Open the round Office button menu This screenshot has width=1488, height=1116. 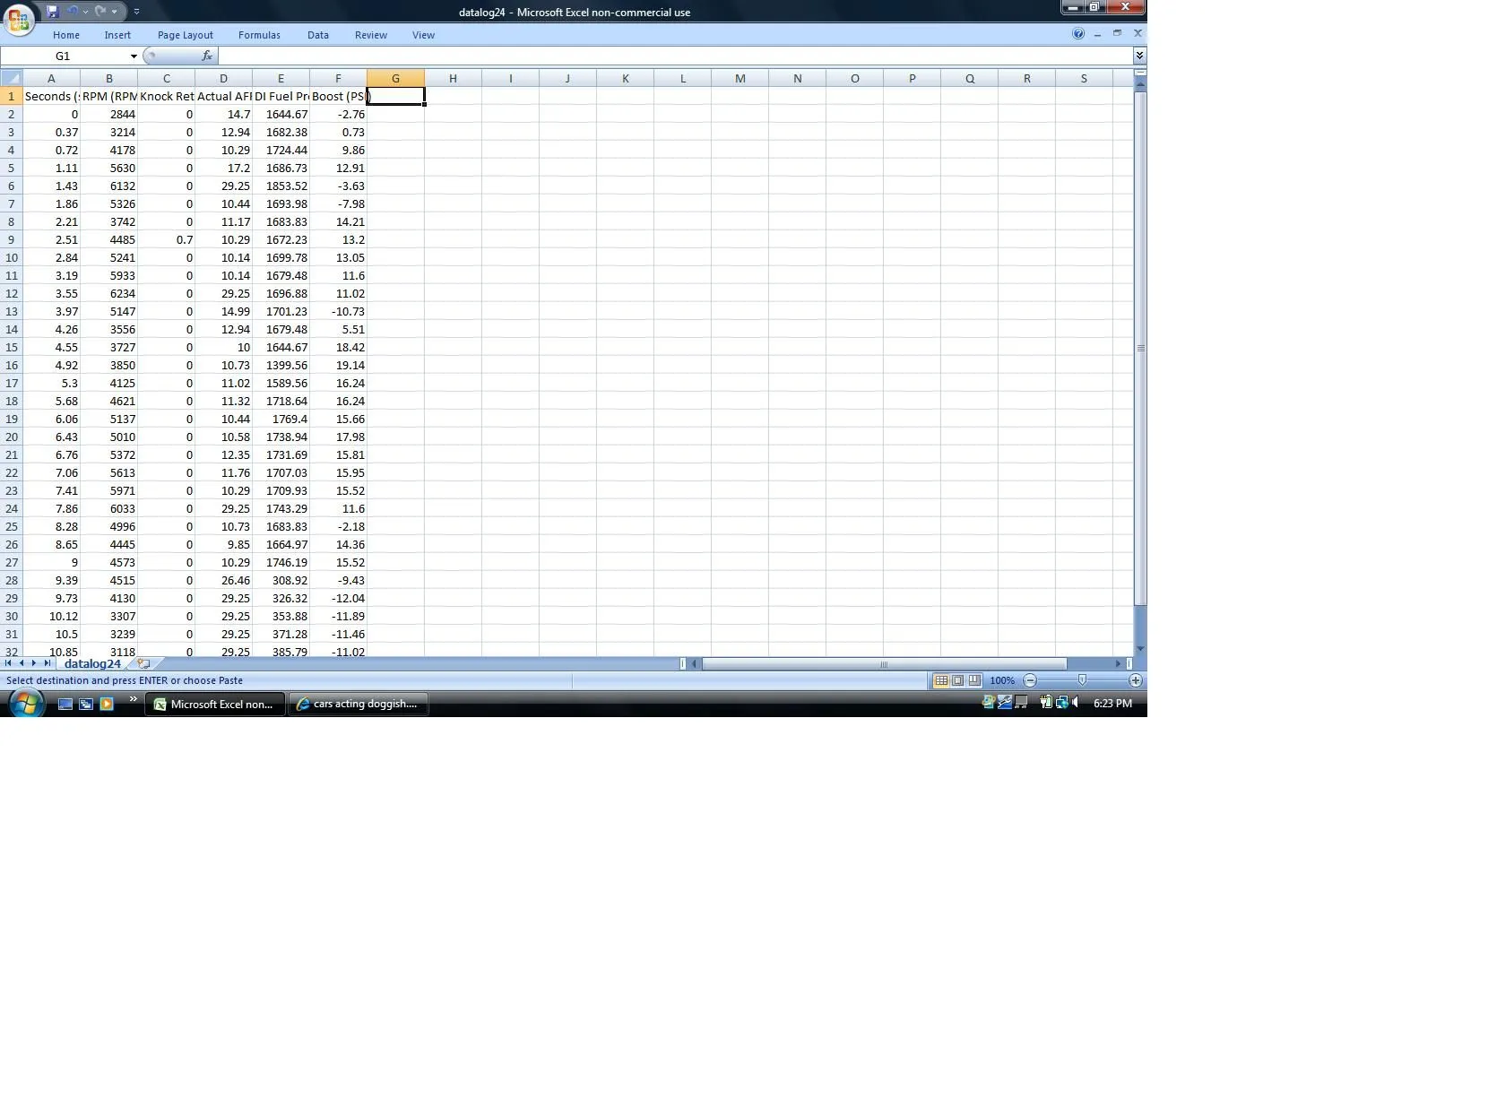[19, 20]
